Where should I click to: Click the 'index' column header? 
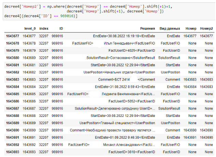click(x=44, y=28)
